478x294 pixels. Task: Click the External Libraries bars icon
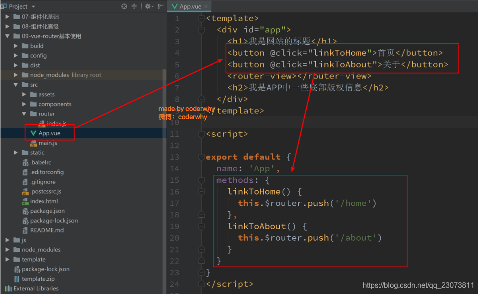8,289
